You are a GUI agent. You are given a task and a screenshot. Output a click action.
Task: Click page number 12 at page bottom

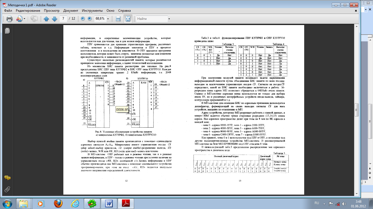click(126, 180)
